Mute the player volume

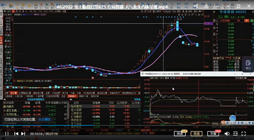tap(227, 133)
